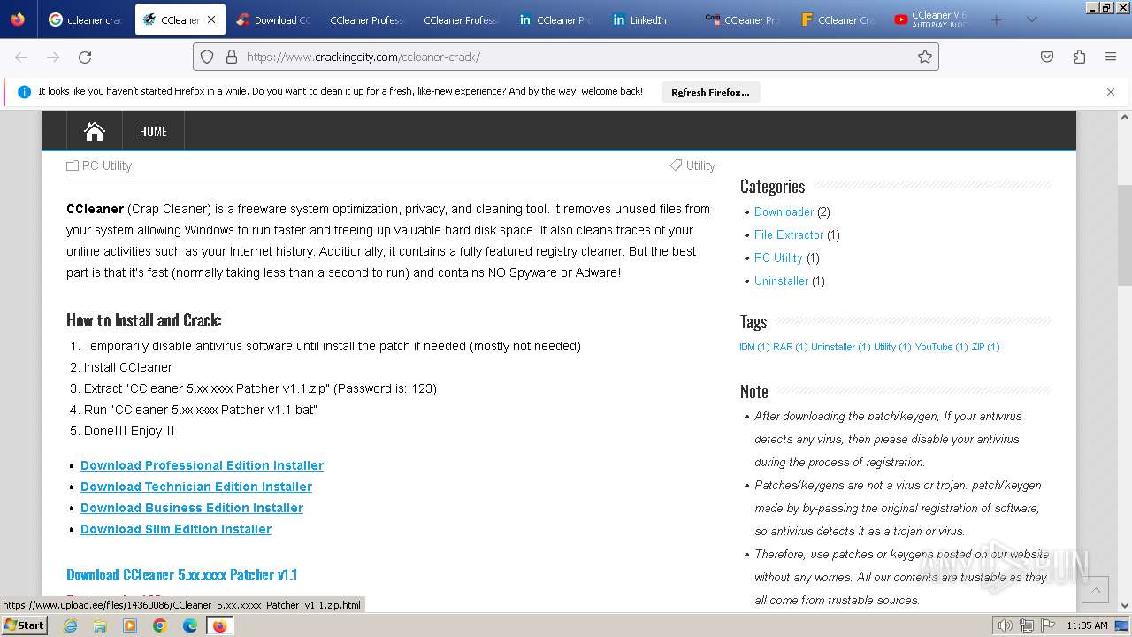The width and height of the screenshot is (1132, 637).
Task: Click the Refresh Firefox button
Action: (x=710, y=92)
